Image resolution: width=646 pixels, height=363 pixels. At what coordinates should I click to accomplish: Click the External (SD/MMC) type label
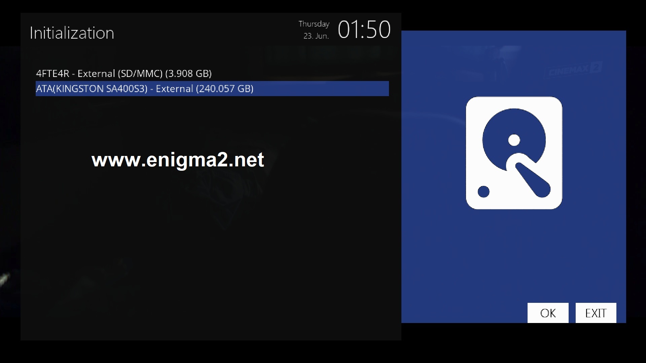120,73
